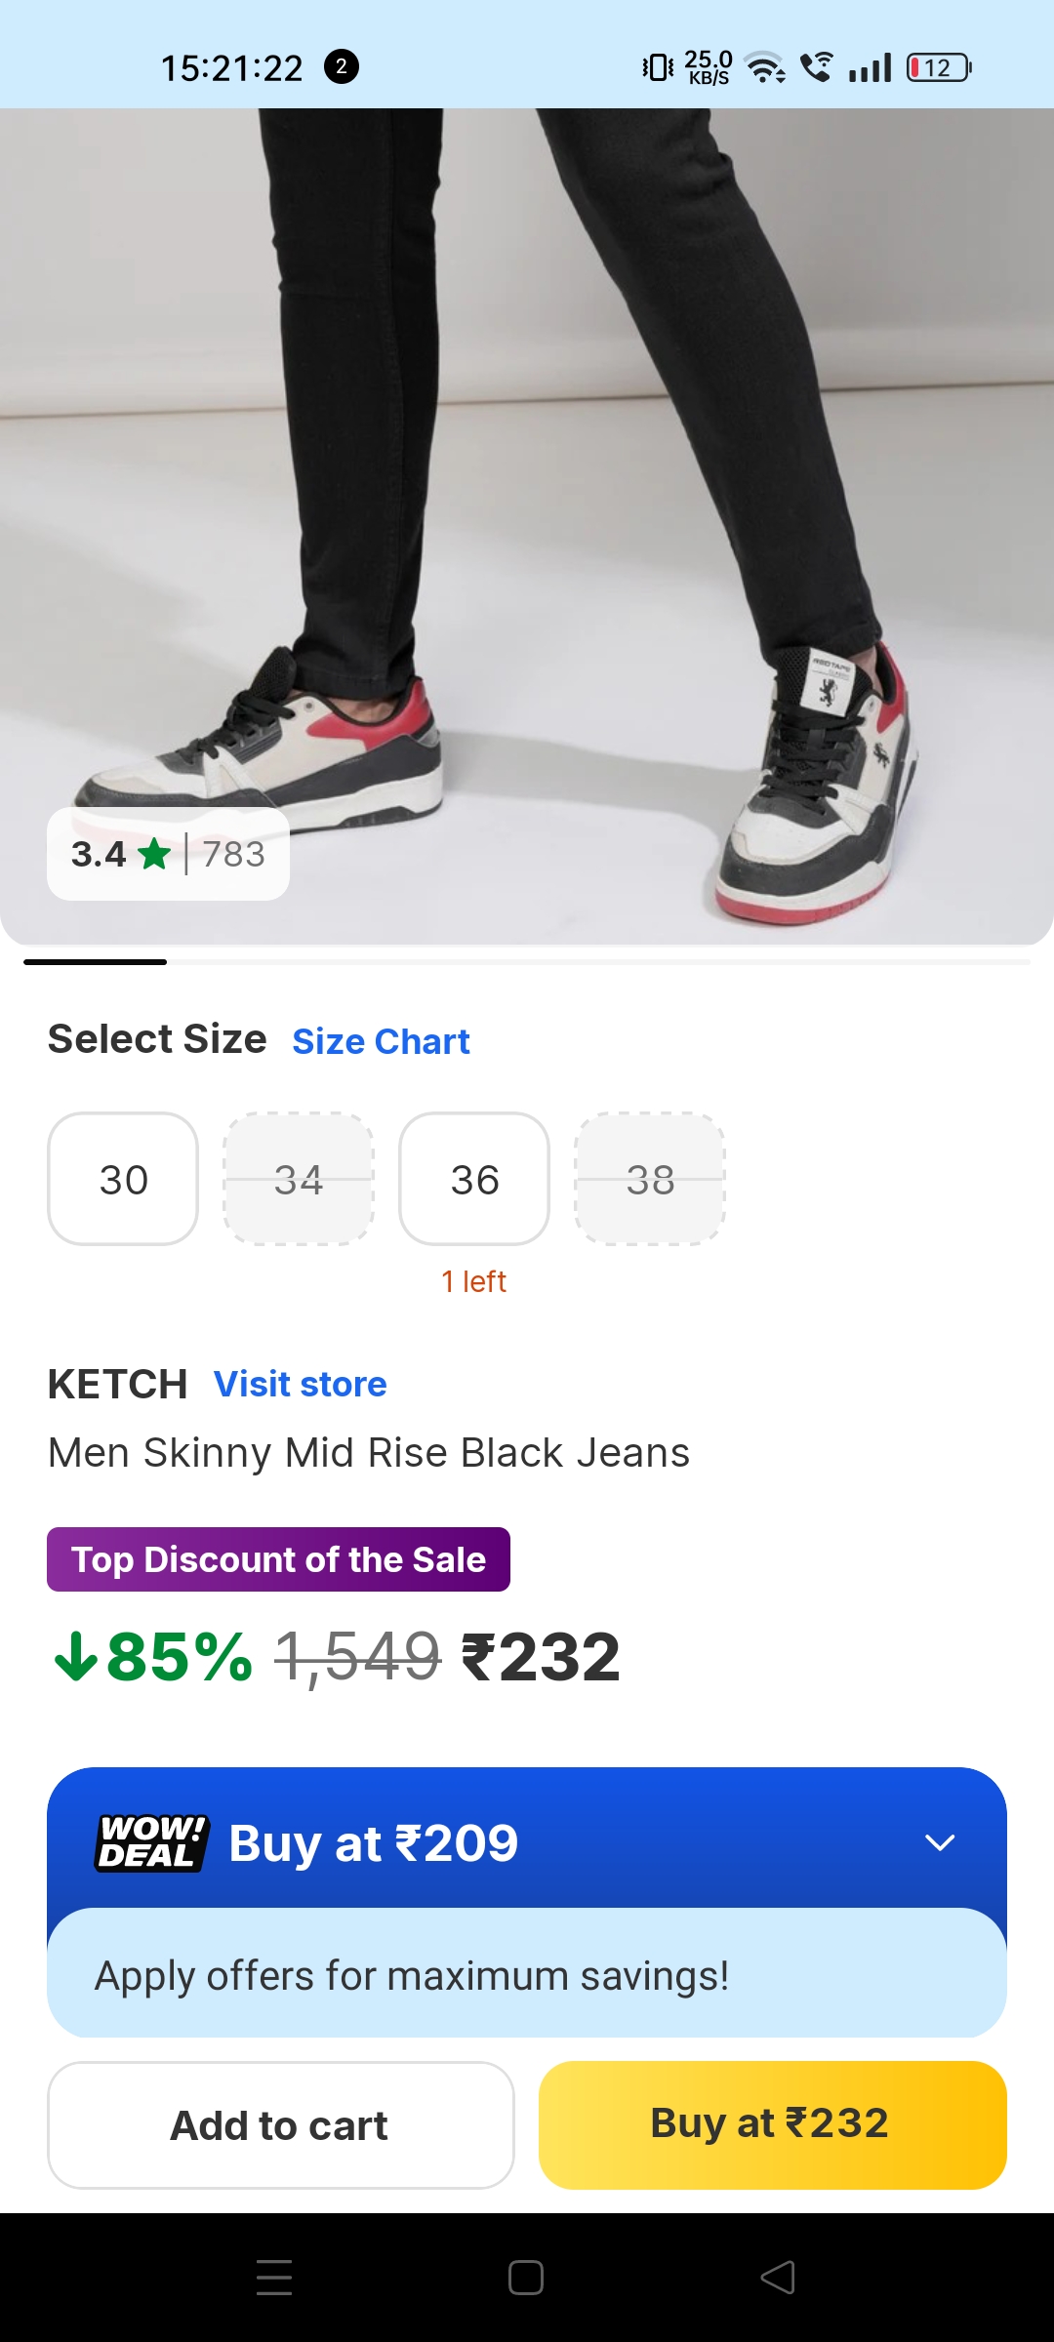The width and height of the screenshot is (1054, 2342).
Task: Open the recent apps menu icon
Action: pos(274,2278)
